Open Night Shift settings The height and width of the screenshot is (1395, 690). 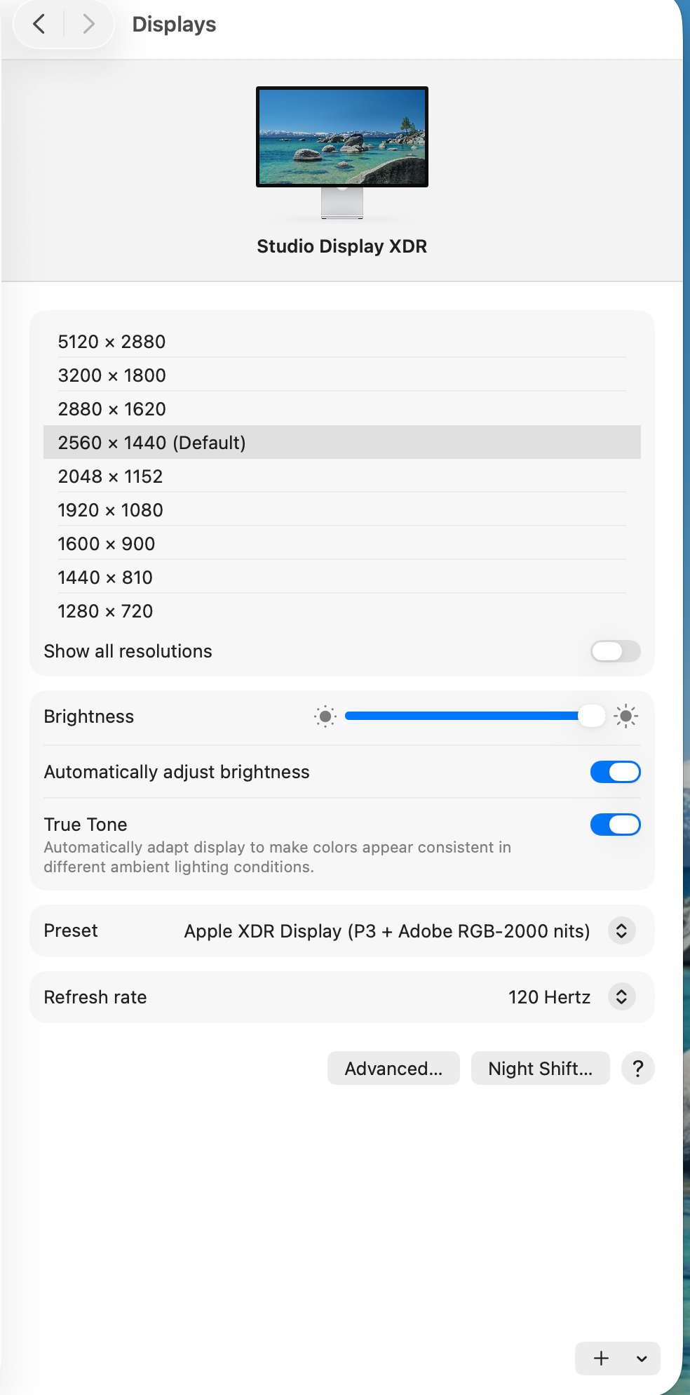[540, 1068]
